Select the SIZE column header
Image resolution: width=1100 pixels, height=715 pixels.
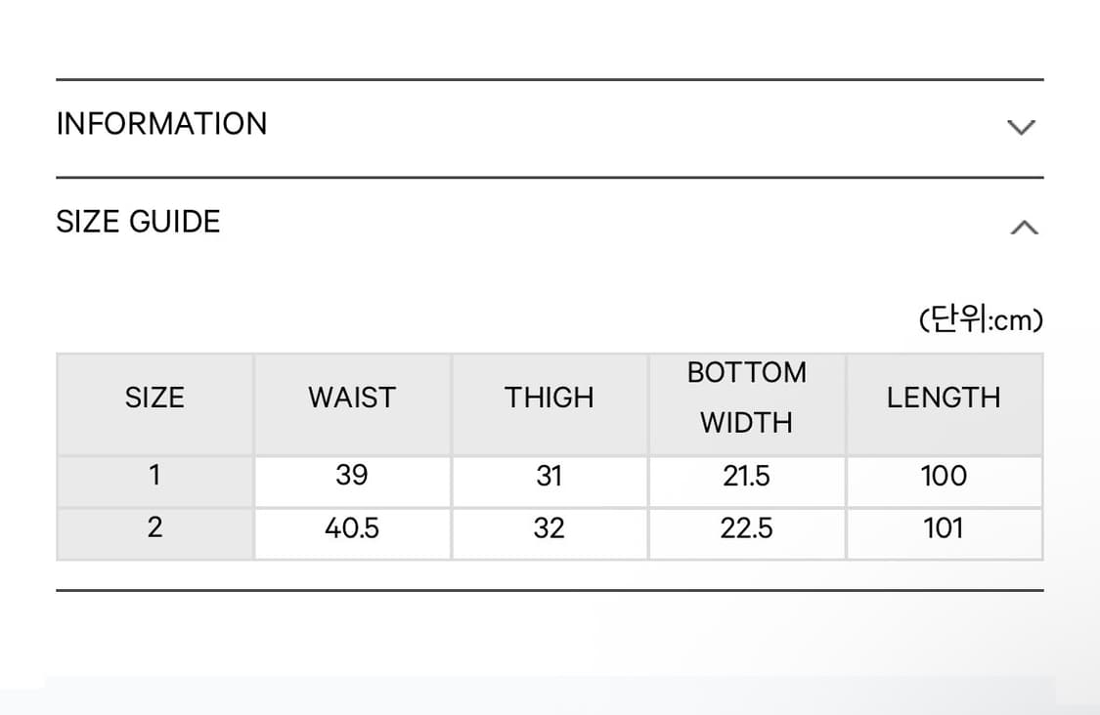(x=154, y=398)
